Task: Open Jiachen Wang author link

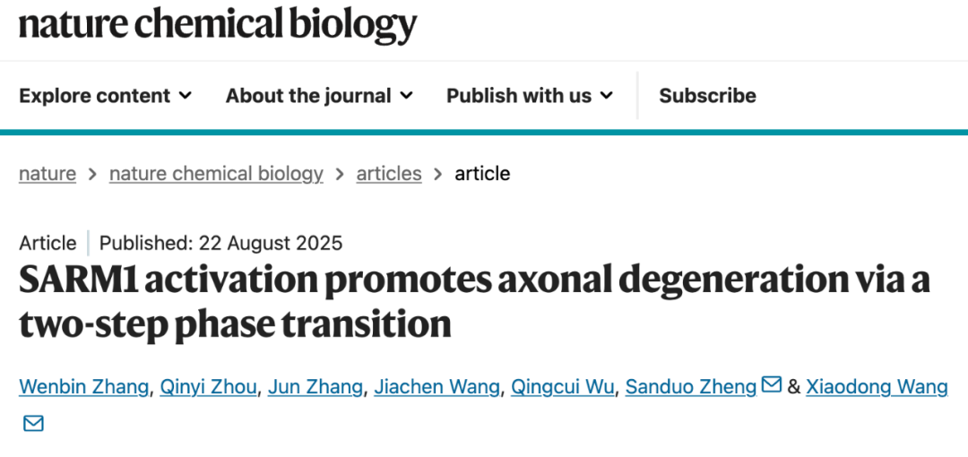Action: [x=436, y=386]
